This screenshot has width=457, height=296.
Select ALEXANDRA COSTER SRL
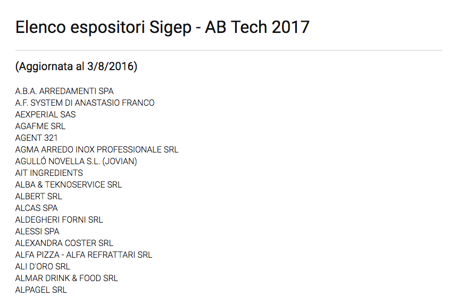pos(64,243)
